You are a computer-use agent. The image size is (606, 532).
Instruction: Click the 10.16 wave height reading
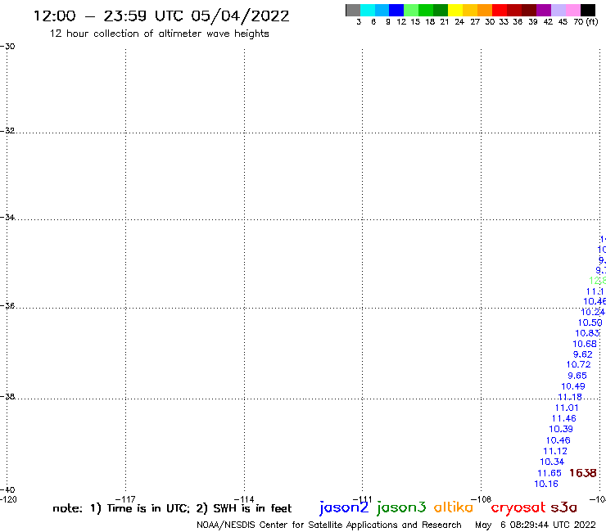tap(546, 484)
